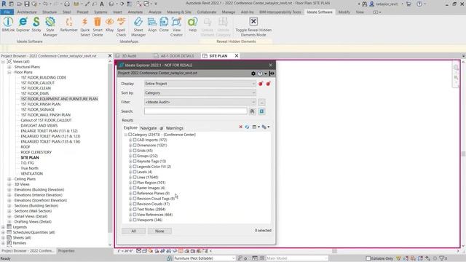Image resolution: width=466 pixels, height=262 pixels.
Task: Click the blue icon right of search
Action: pyautogui.click(x=261, y=111)
